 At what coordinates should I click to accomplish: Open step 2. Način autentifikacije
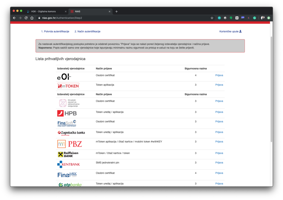(87, 31)
